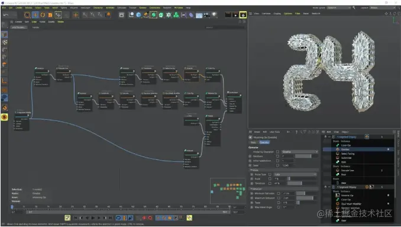Click the attribute manager back arrow
This screenshot has width=401, height=227.
coord(288,132)
